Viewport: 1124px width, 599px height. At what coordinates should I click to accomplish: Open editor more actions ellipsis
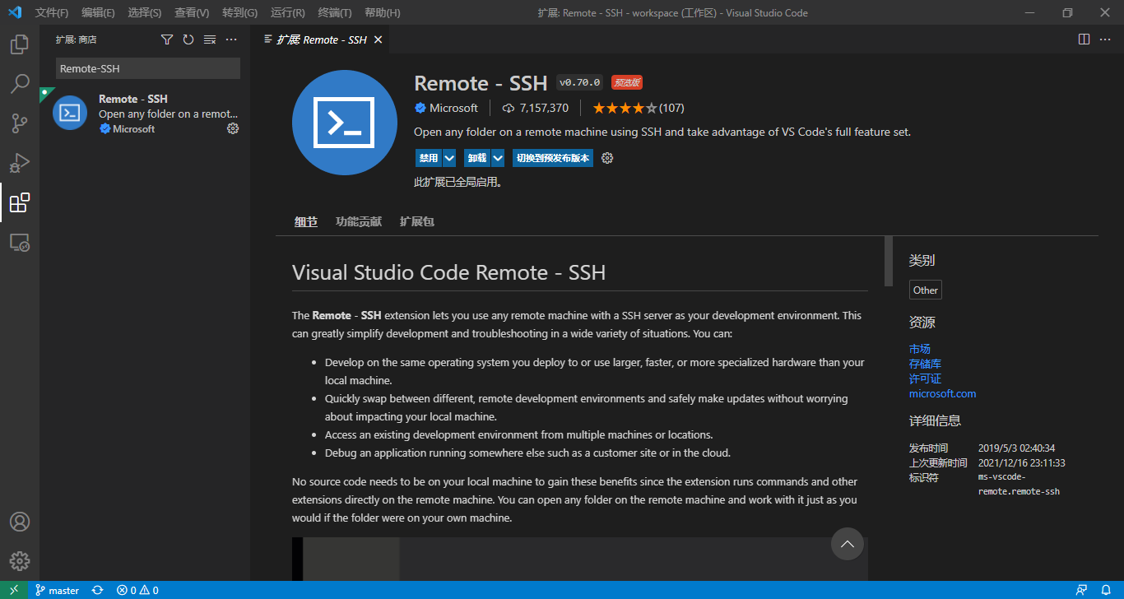click(1106, 39)
